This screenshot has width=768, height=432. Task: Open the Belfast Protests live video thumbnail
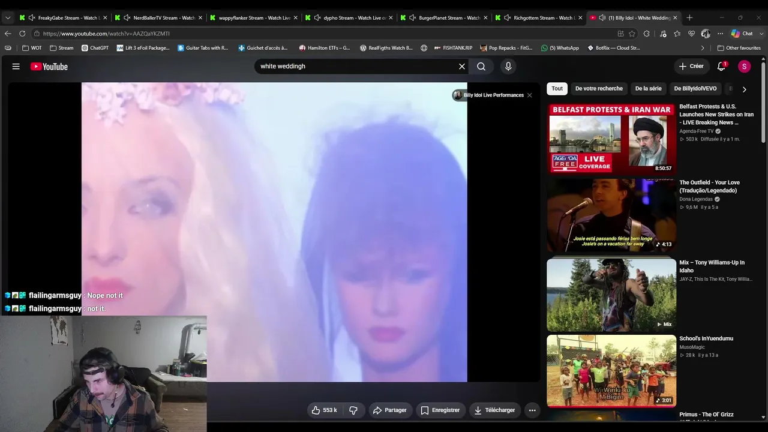[x=611, y=139]
